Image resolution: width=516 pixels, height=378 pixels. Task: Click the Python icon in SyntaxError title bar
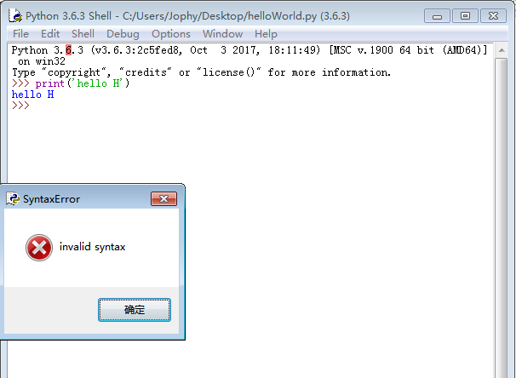click(13, 198)
